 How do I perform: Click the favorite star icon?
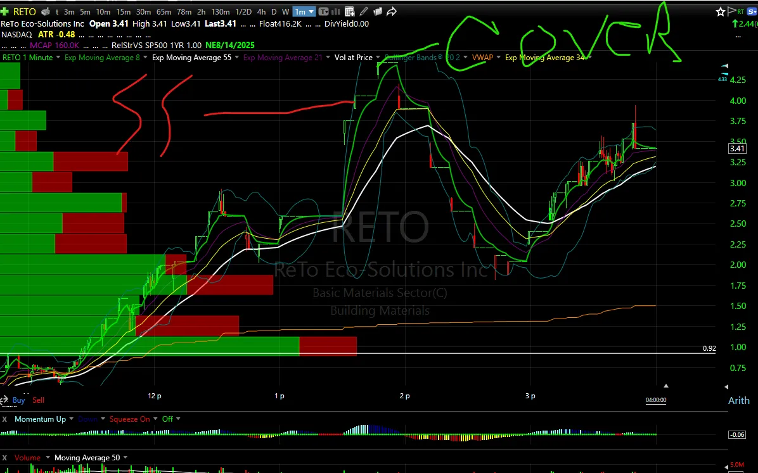(x=721, y=11)
